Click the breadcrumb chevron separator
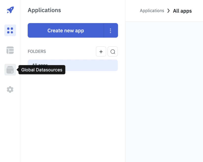 pos(168,11)
